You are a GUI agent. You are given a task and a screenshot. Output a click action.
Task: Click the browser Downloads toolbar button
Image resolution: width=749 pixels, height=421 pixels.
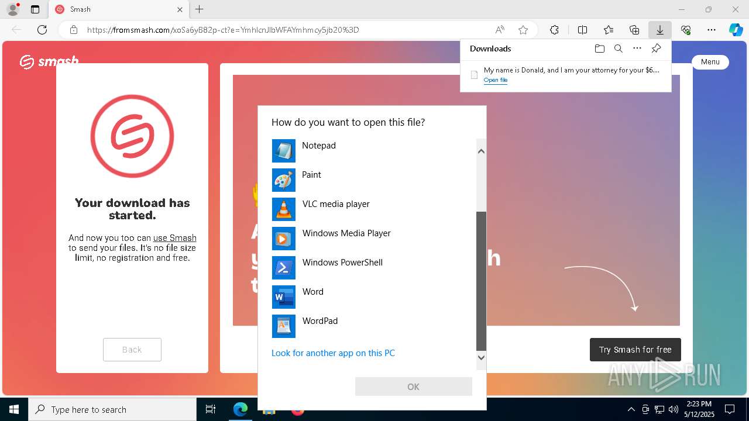(x=659, y=30)
